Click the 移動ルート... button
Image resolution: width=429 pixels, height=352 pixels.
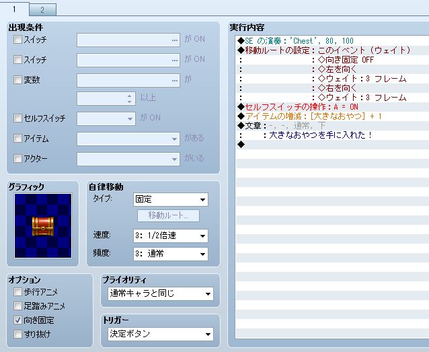point(168,216)
